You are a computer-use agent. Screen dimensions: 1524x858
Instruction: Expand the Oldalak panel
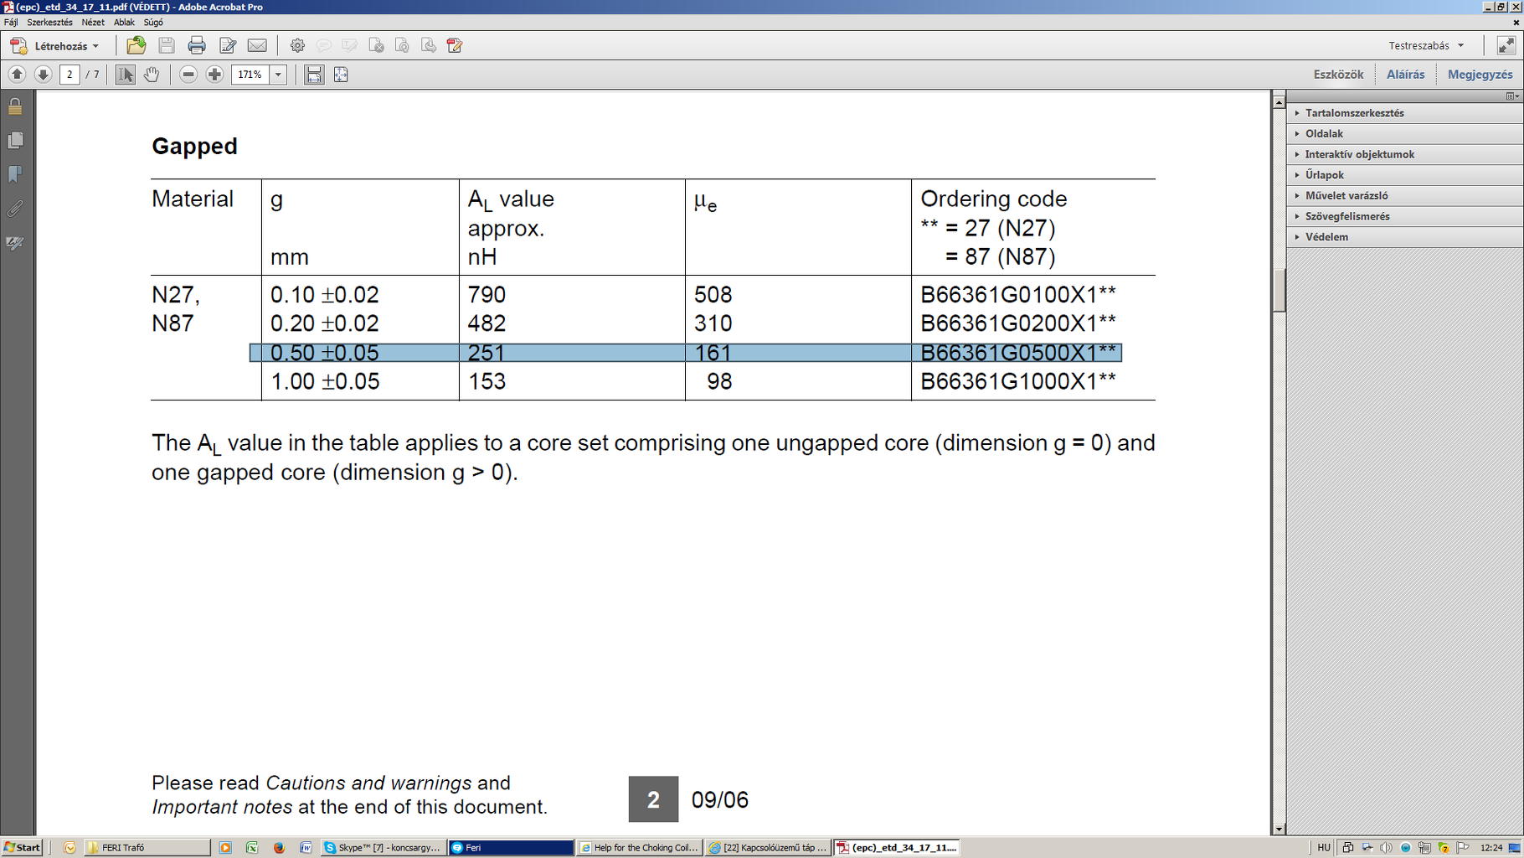pyautogui.click(x=1405, y=134)
